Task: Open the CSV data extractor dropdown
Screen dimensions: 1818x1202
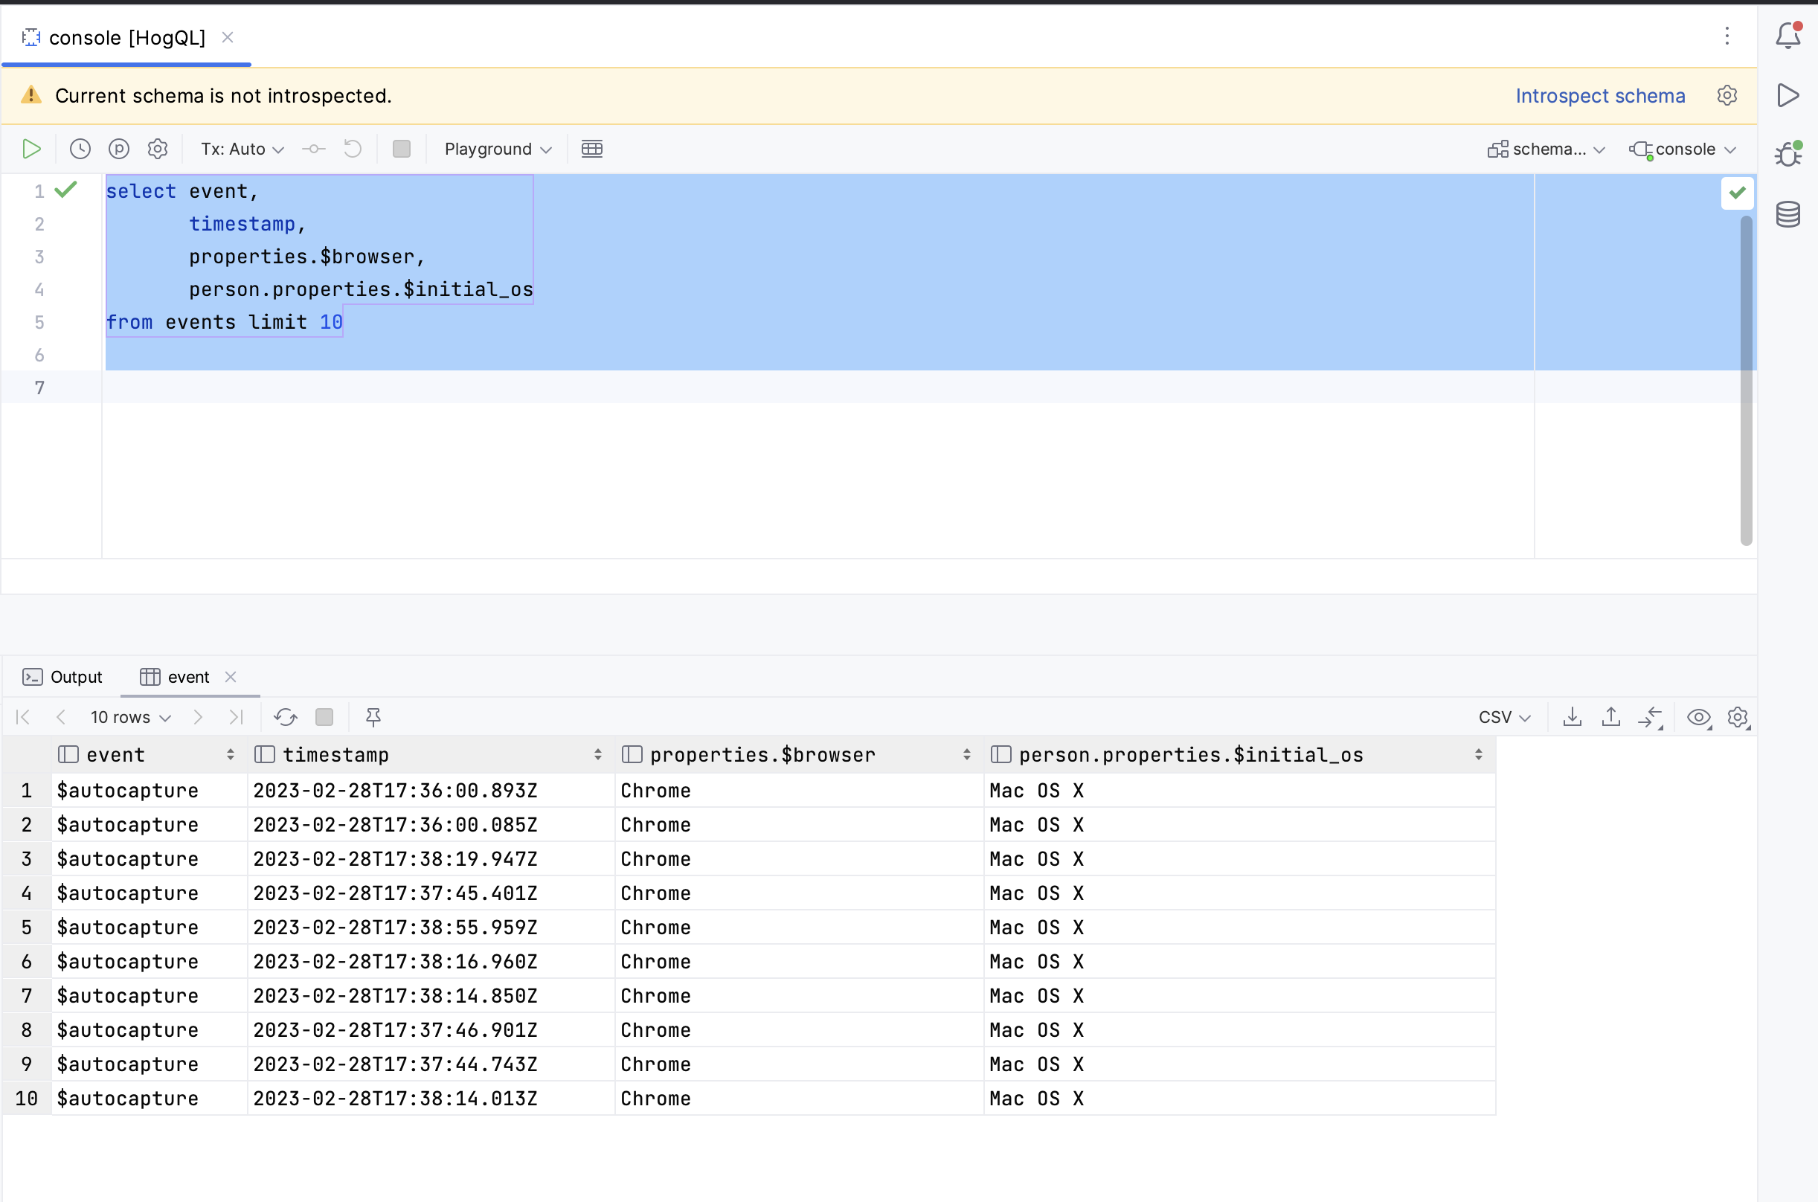Action: click(1505, 717)
